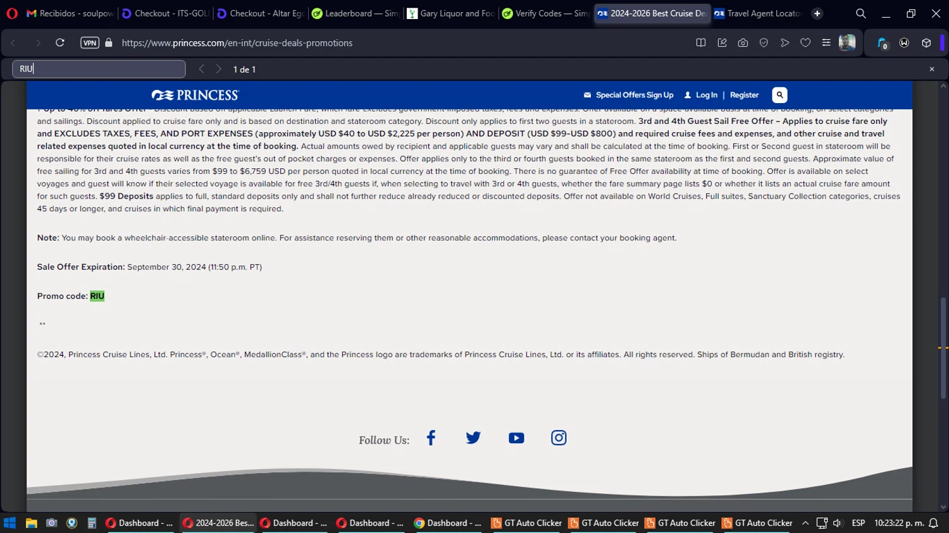
Task: Open Princess Facebook page icon
Action: tap(431, 438)
